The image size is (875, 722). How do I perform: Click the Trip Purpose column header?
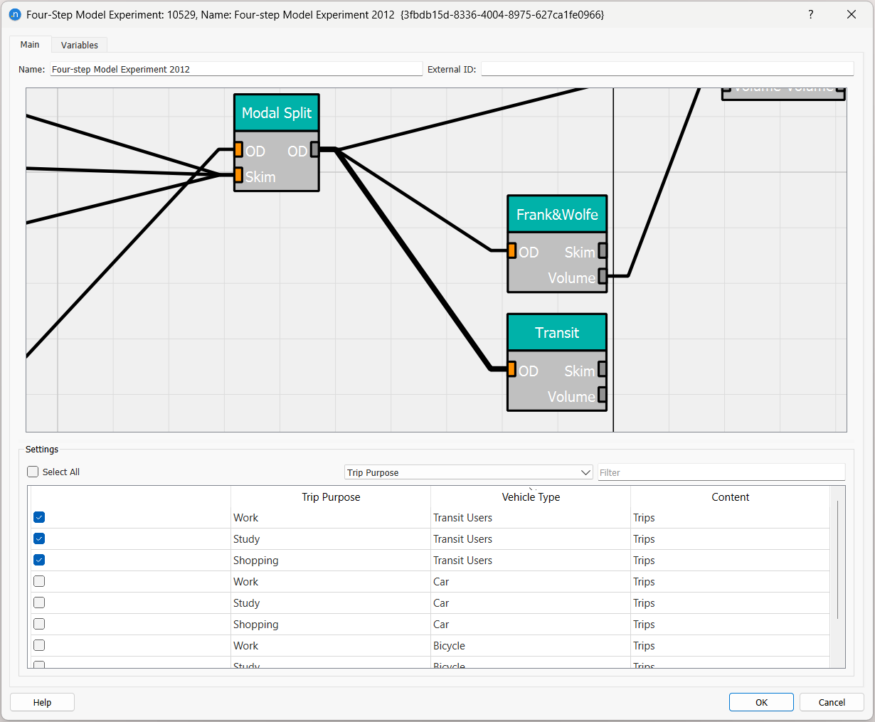pyautogui.click(x=331, y=497)
